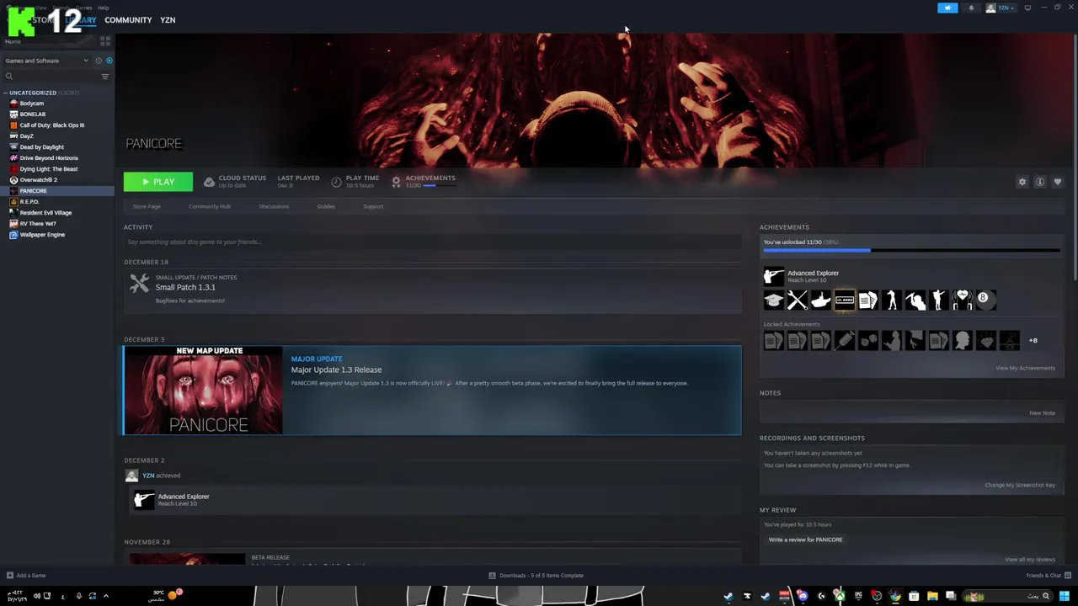Toggle PANICORE favorite heart
Image resolution: width=1078 pixels, height=606 pixels.
tap(1058, 182)
